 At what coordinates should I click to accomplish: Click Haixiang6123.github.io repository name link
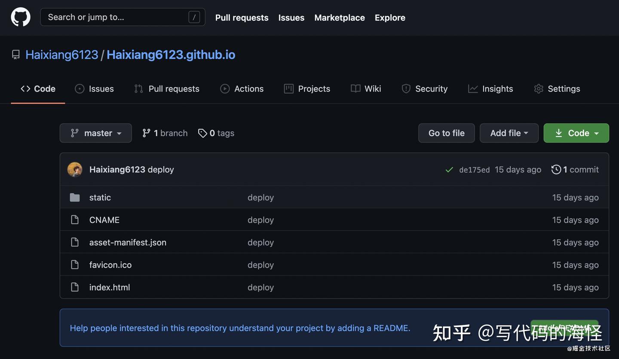(171, 55)
